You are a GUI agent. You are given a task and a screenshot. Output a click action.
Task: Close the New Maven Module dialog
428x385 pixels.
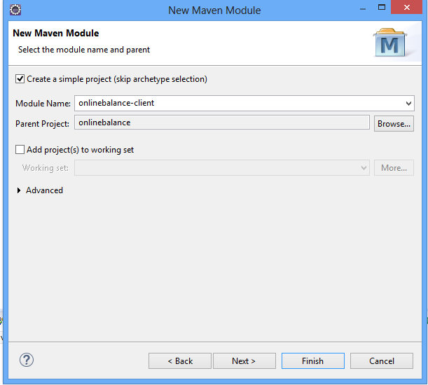(x=406, y=8)
